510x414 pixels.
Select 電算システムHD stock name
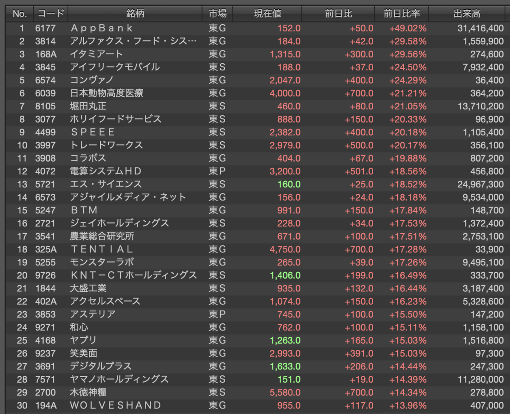106,171
